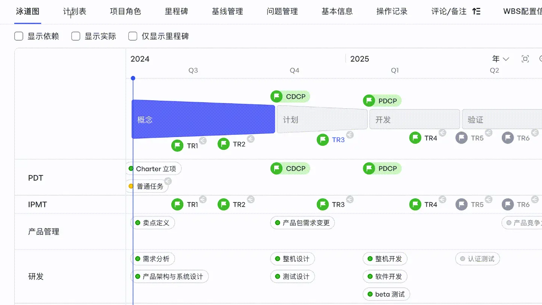
Task: Open the 项目角色 tab
Action: click(x=125, y=12)
